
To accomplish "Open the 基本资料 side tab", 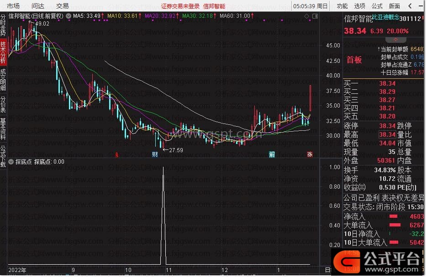I will [3, 129].
